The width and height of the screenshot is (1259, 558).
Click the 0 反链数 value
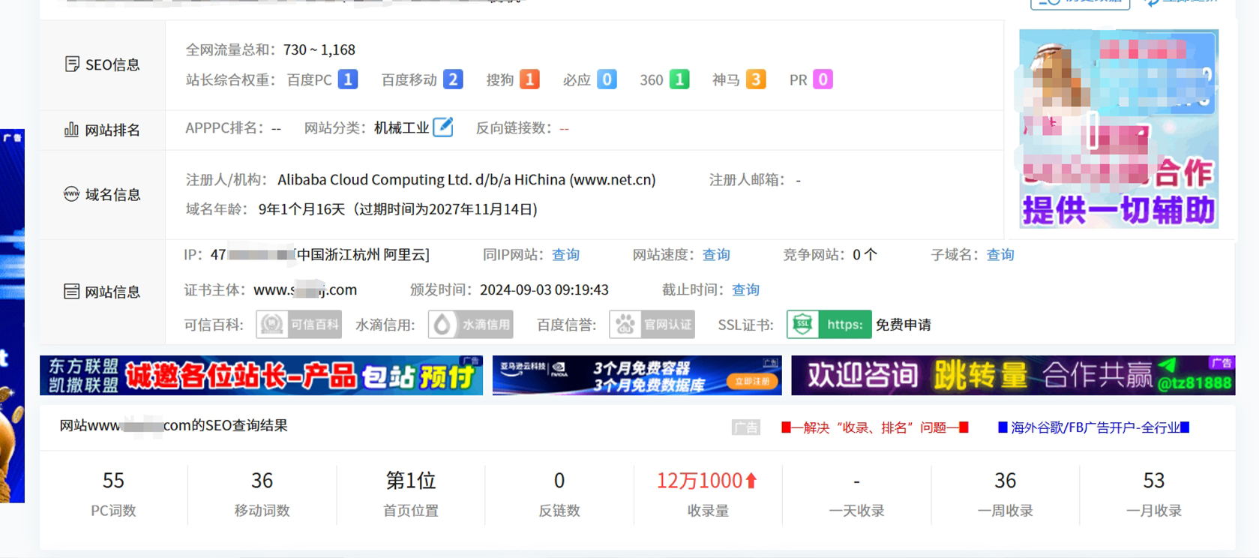(x=559, y=481)
